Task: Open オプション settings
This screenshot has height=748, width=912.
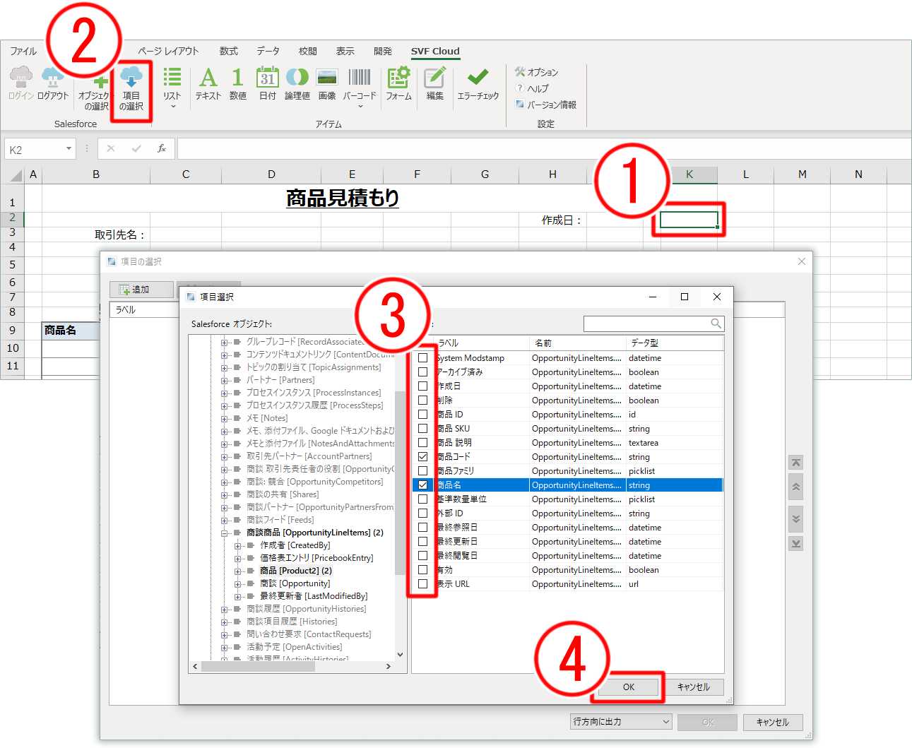Action: click(537, 72)
